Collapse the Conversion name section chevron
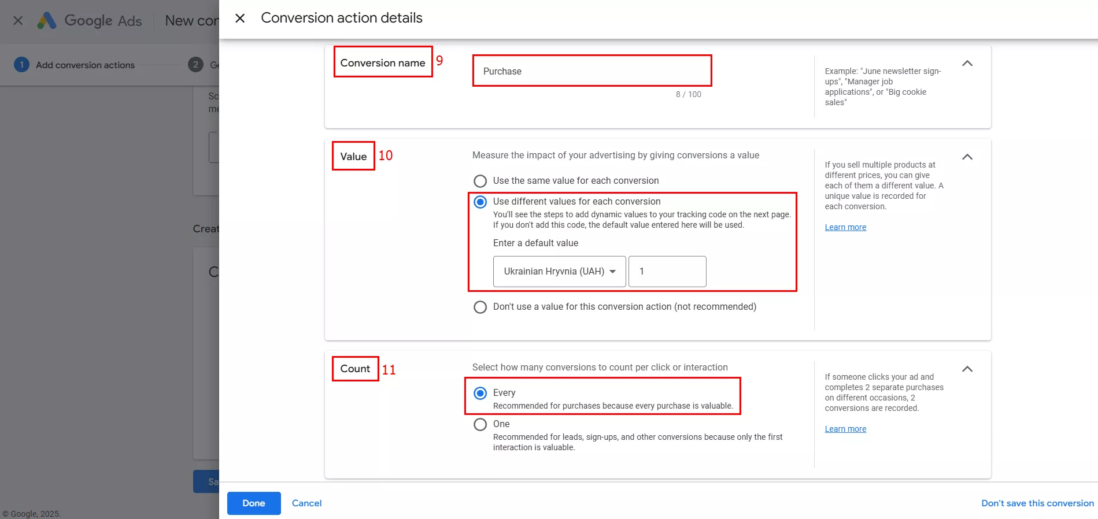The height and width of the screenshot is (519, 1098). click(x=967, y=64)
